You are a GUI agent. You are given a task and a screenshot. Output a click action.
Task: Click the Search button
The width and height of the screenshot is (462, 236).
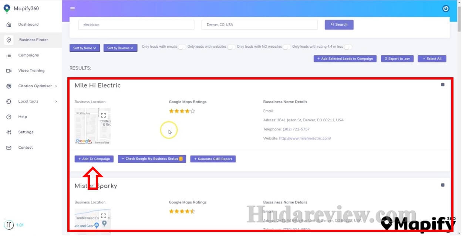339,25
